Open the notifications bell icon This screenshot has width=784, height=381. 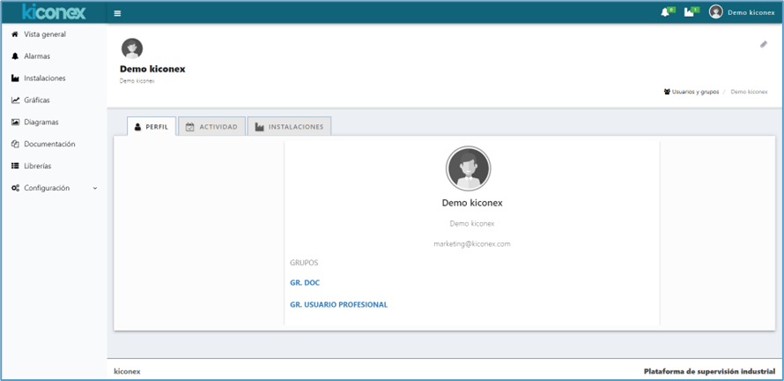pyautogui.click(x=666, y=12)
